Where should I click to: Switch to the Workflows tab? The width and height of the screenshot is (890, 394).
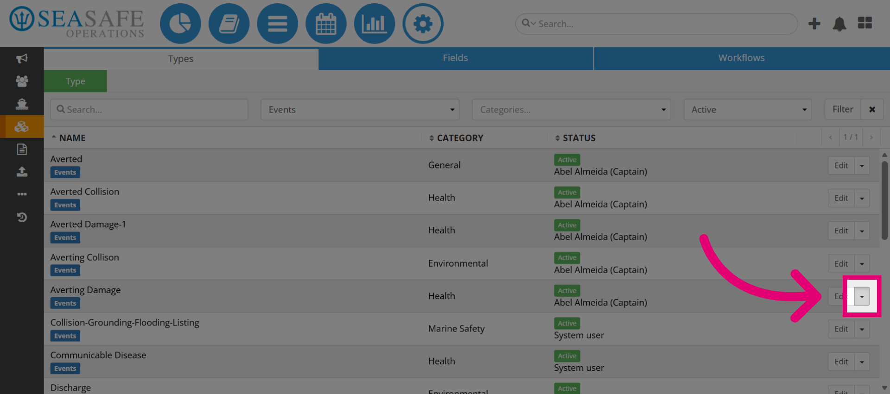point(742,58)
